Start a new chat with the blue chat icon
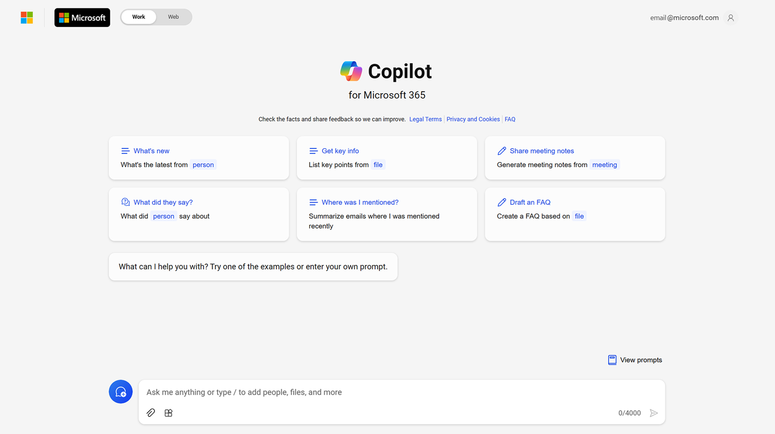The image size is (775, 434). point(120,392)
